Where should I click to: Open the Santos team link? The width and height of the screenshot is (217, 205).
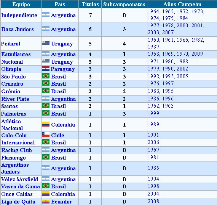click(x=10, y=106)
